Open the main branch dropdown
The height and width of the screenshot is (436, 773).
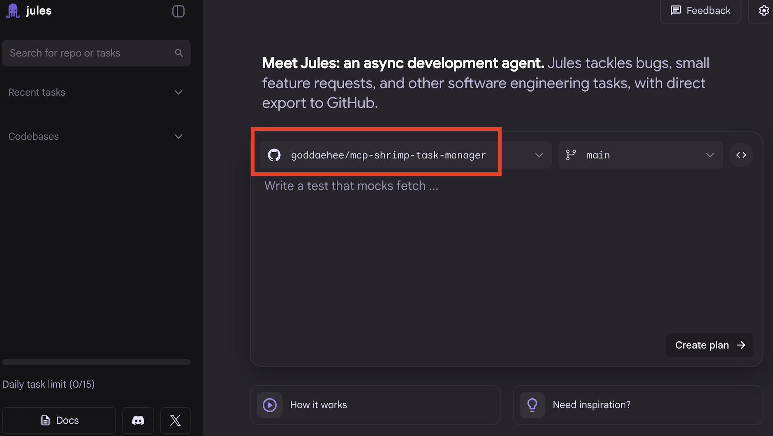point(640,155)
